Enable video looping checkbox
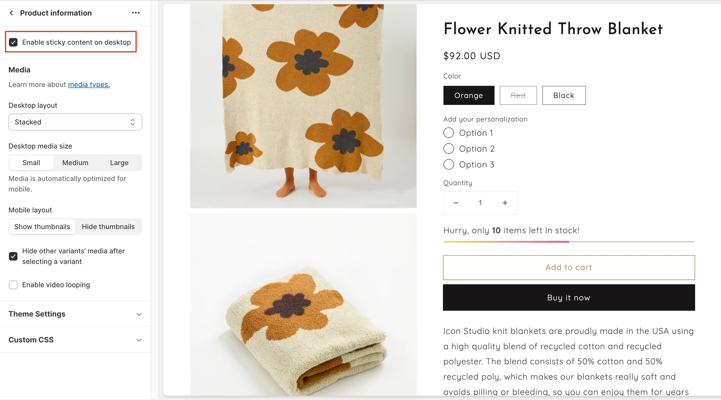 coord(13,285)
